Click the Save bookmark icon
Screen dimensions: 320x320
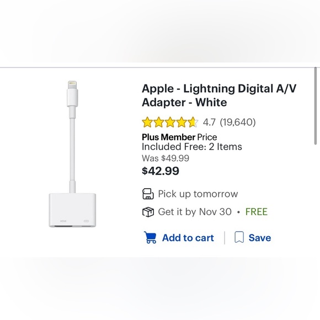point(239,237)
